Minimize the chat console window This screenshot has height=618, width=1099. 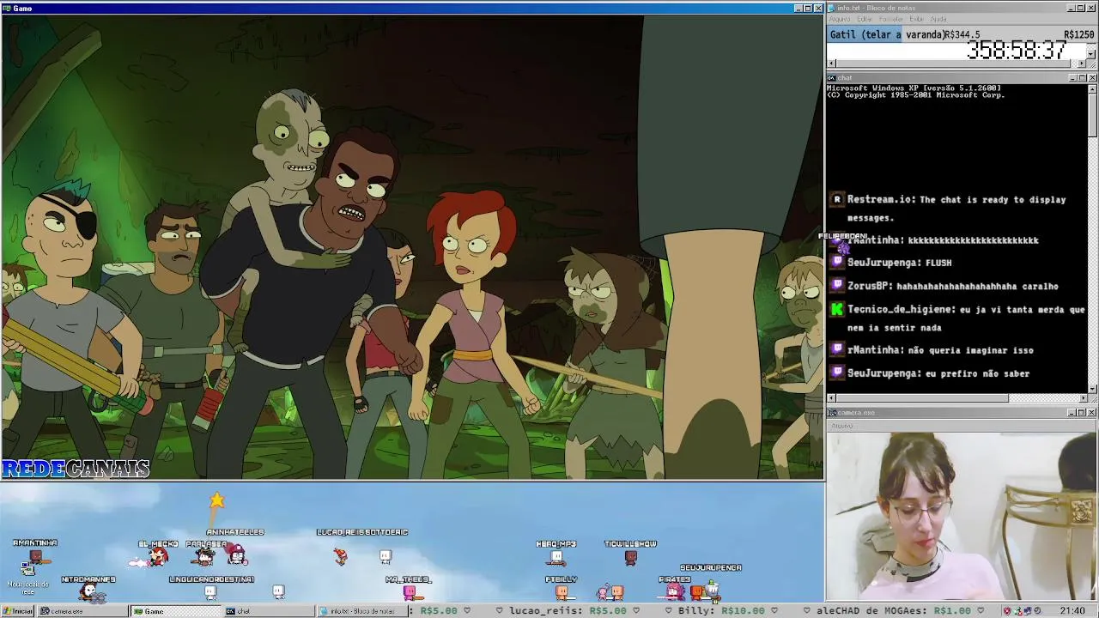[1073, 78]
